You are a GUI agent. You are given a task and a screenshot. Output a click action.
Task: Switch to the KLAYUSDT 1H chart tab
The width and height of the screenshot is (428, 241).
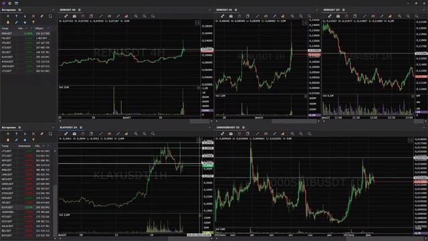pyautogui.click(x=68, y=127)
